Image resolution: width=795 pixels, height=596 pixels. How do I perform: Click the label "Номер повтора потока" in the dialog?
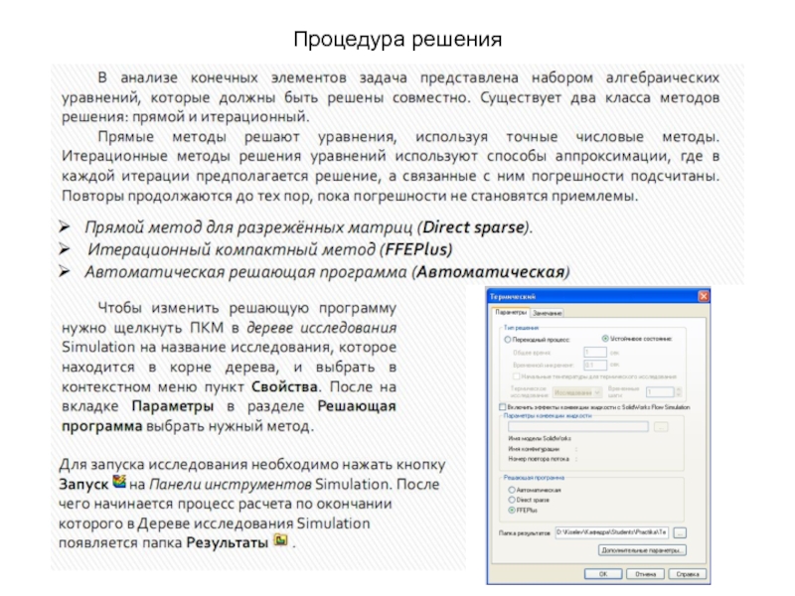pos(539,459)
